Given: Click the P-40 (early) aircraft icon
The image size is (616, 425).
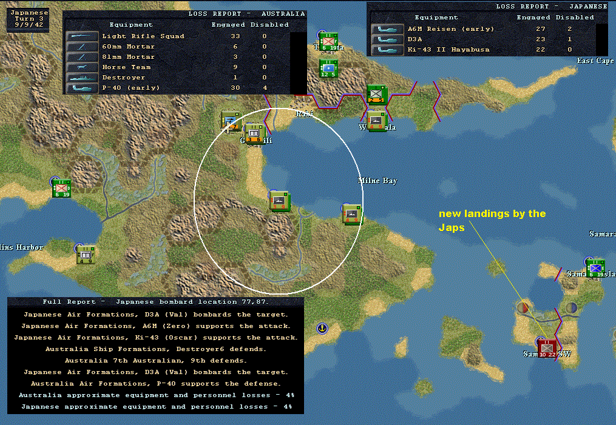Looking at the screenshot, I should click(x=82, y=88).
